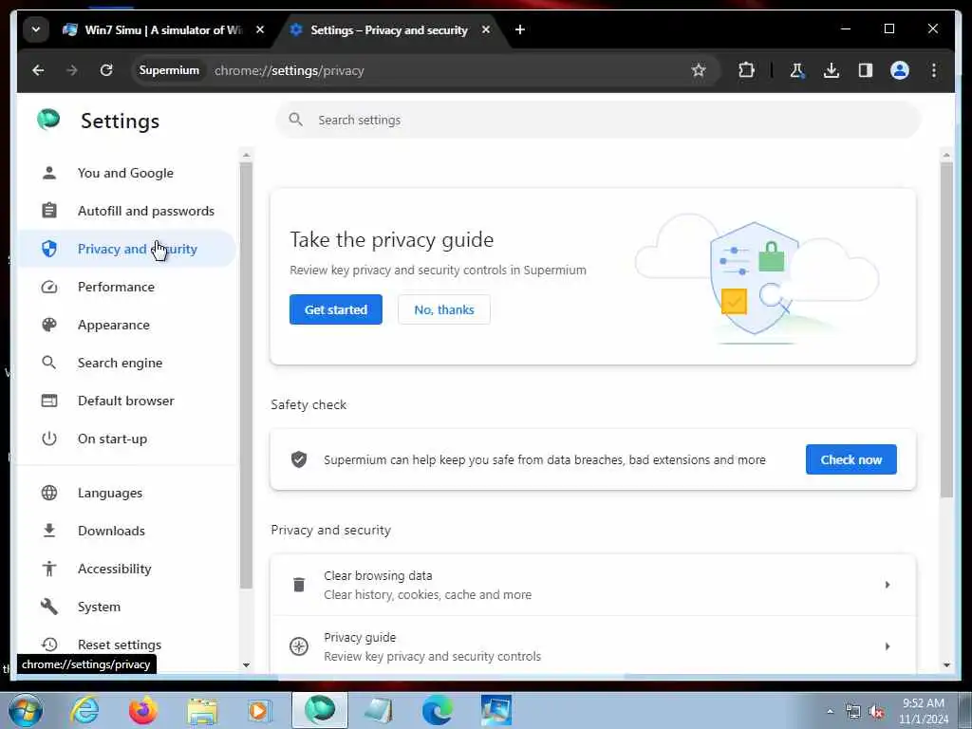Click the Accessibility figure icon

[x=49, y=569]
